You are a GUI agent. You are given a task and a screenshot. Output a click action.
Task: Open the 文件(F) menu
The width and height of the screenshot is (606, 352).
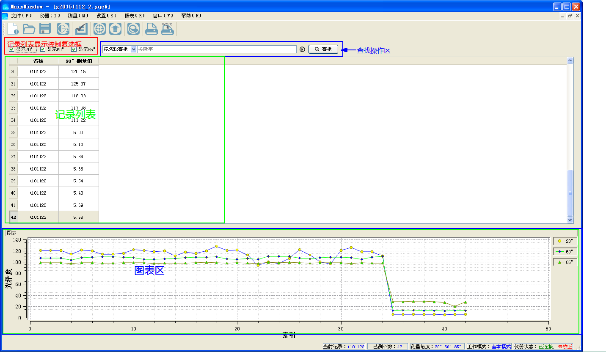coord(21,16)
